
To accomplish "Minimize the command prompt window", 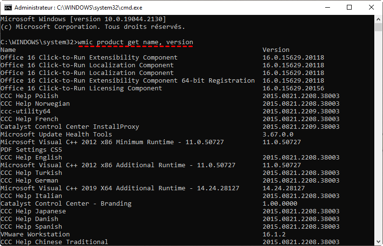I will pos(328,8).
